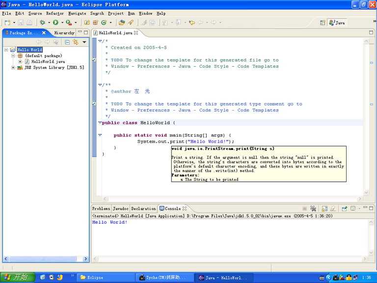Viewport: 377px width, 283px height.
Task: Click Collapse All in Package Explorer
Action: (x=67, y=42)
